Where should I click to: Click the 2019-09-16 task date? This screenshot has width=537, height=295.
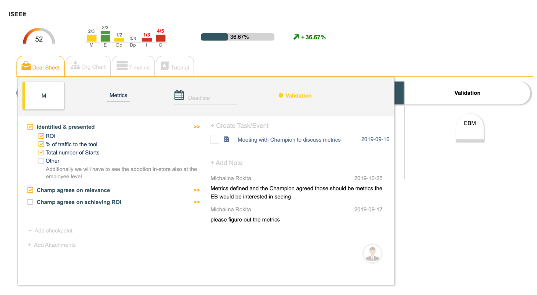point(375,139)
